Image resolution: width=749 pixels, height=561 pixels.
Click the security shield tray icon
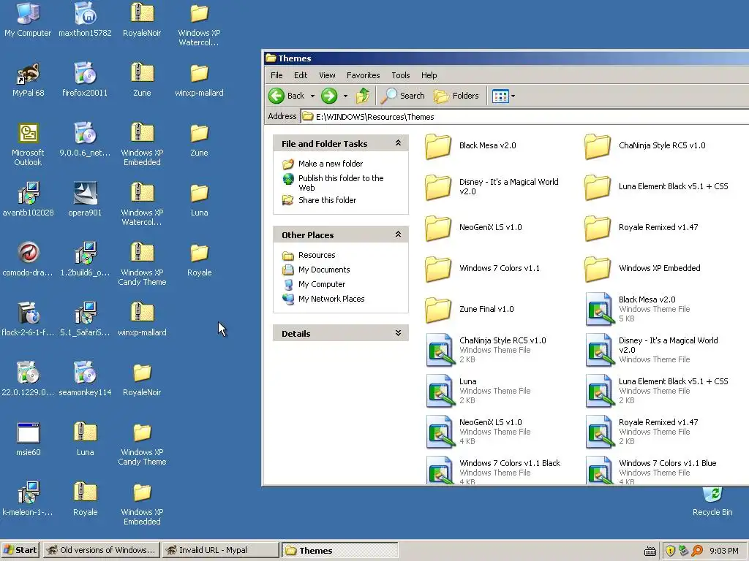coord(670,551)
